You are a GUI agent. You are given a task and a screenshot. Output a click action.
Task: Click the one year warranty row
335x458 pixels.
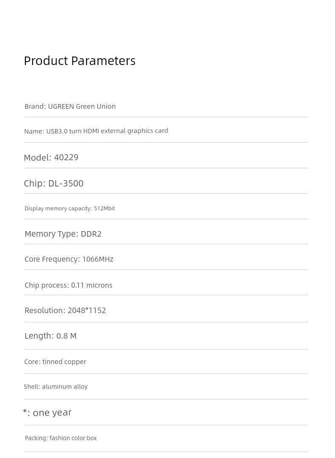47,413
